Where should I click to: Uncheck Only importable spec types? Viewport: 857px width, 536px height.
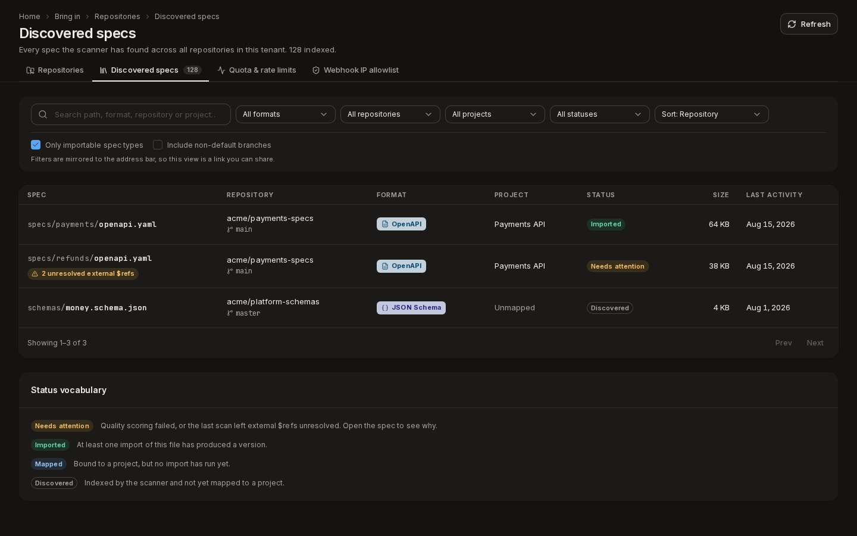36,145
